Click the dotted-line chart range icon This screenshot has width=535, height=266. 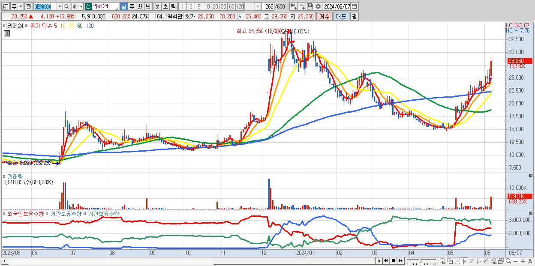(x=457, y=261)
